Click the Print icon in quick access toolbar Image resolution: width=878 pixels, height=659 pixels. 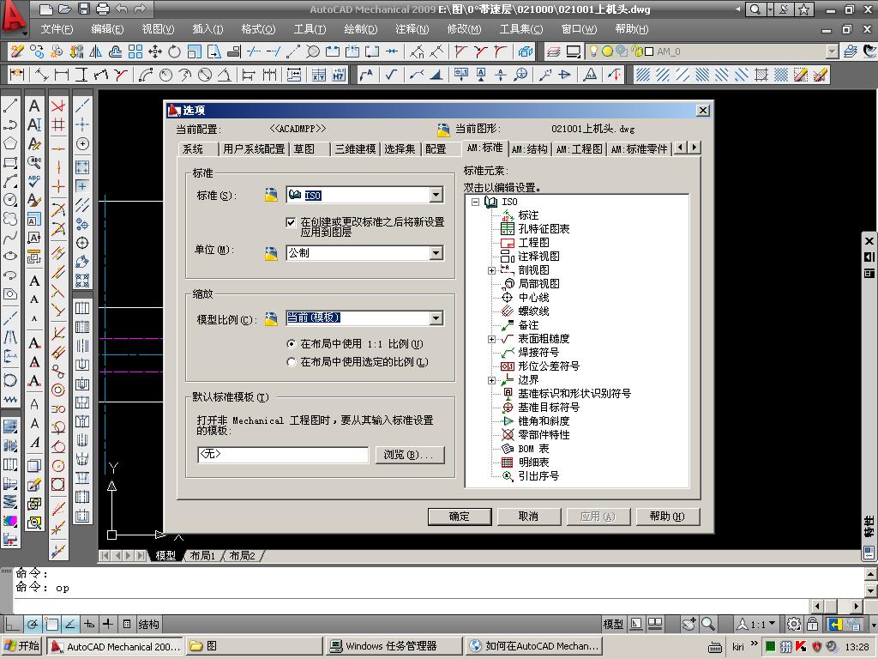click(x=102, y=9)
